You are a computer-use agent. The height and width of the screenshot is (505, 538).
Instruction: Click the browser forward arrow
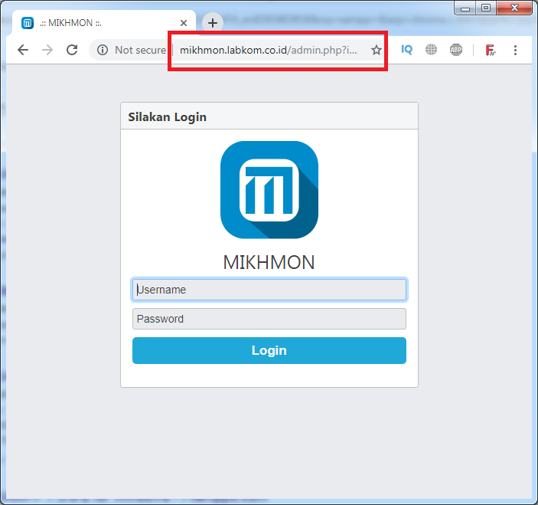[47, 50]
